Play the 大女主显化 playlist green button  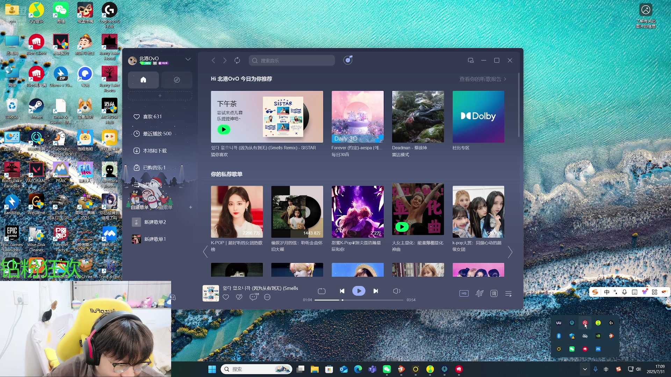402,227
